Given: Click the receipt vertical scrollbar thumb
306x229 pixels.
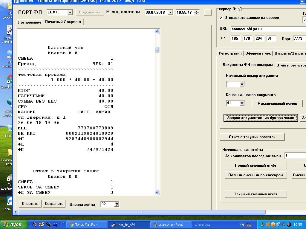Looking at the screenshot, I should pyautogui.click(x=157, y=50).
